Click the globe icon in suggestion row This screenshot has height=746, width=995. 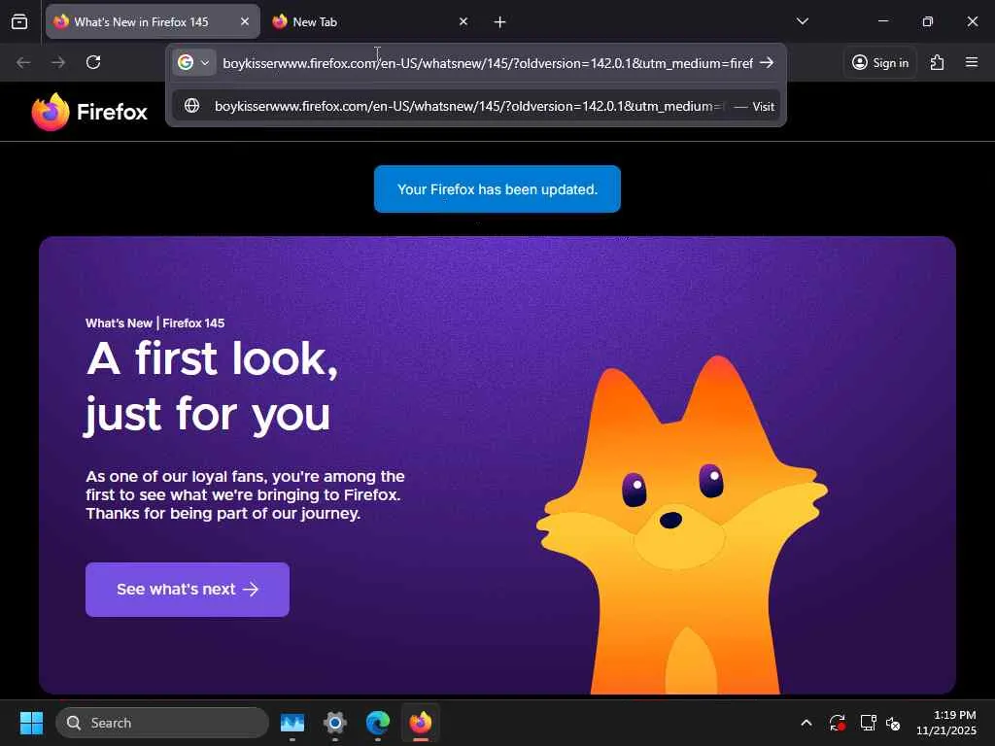point(191,106)
